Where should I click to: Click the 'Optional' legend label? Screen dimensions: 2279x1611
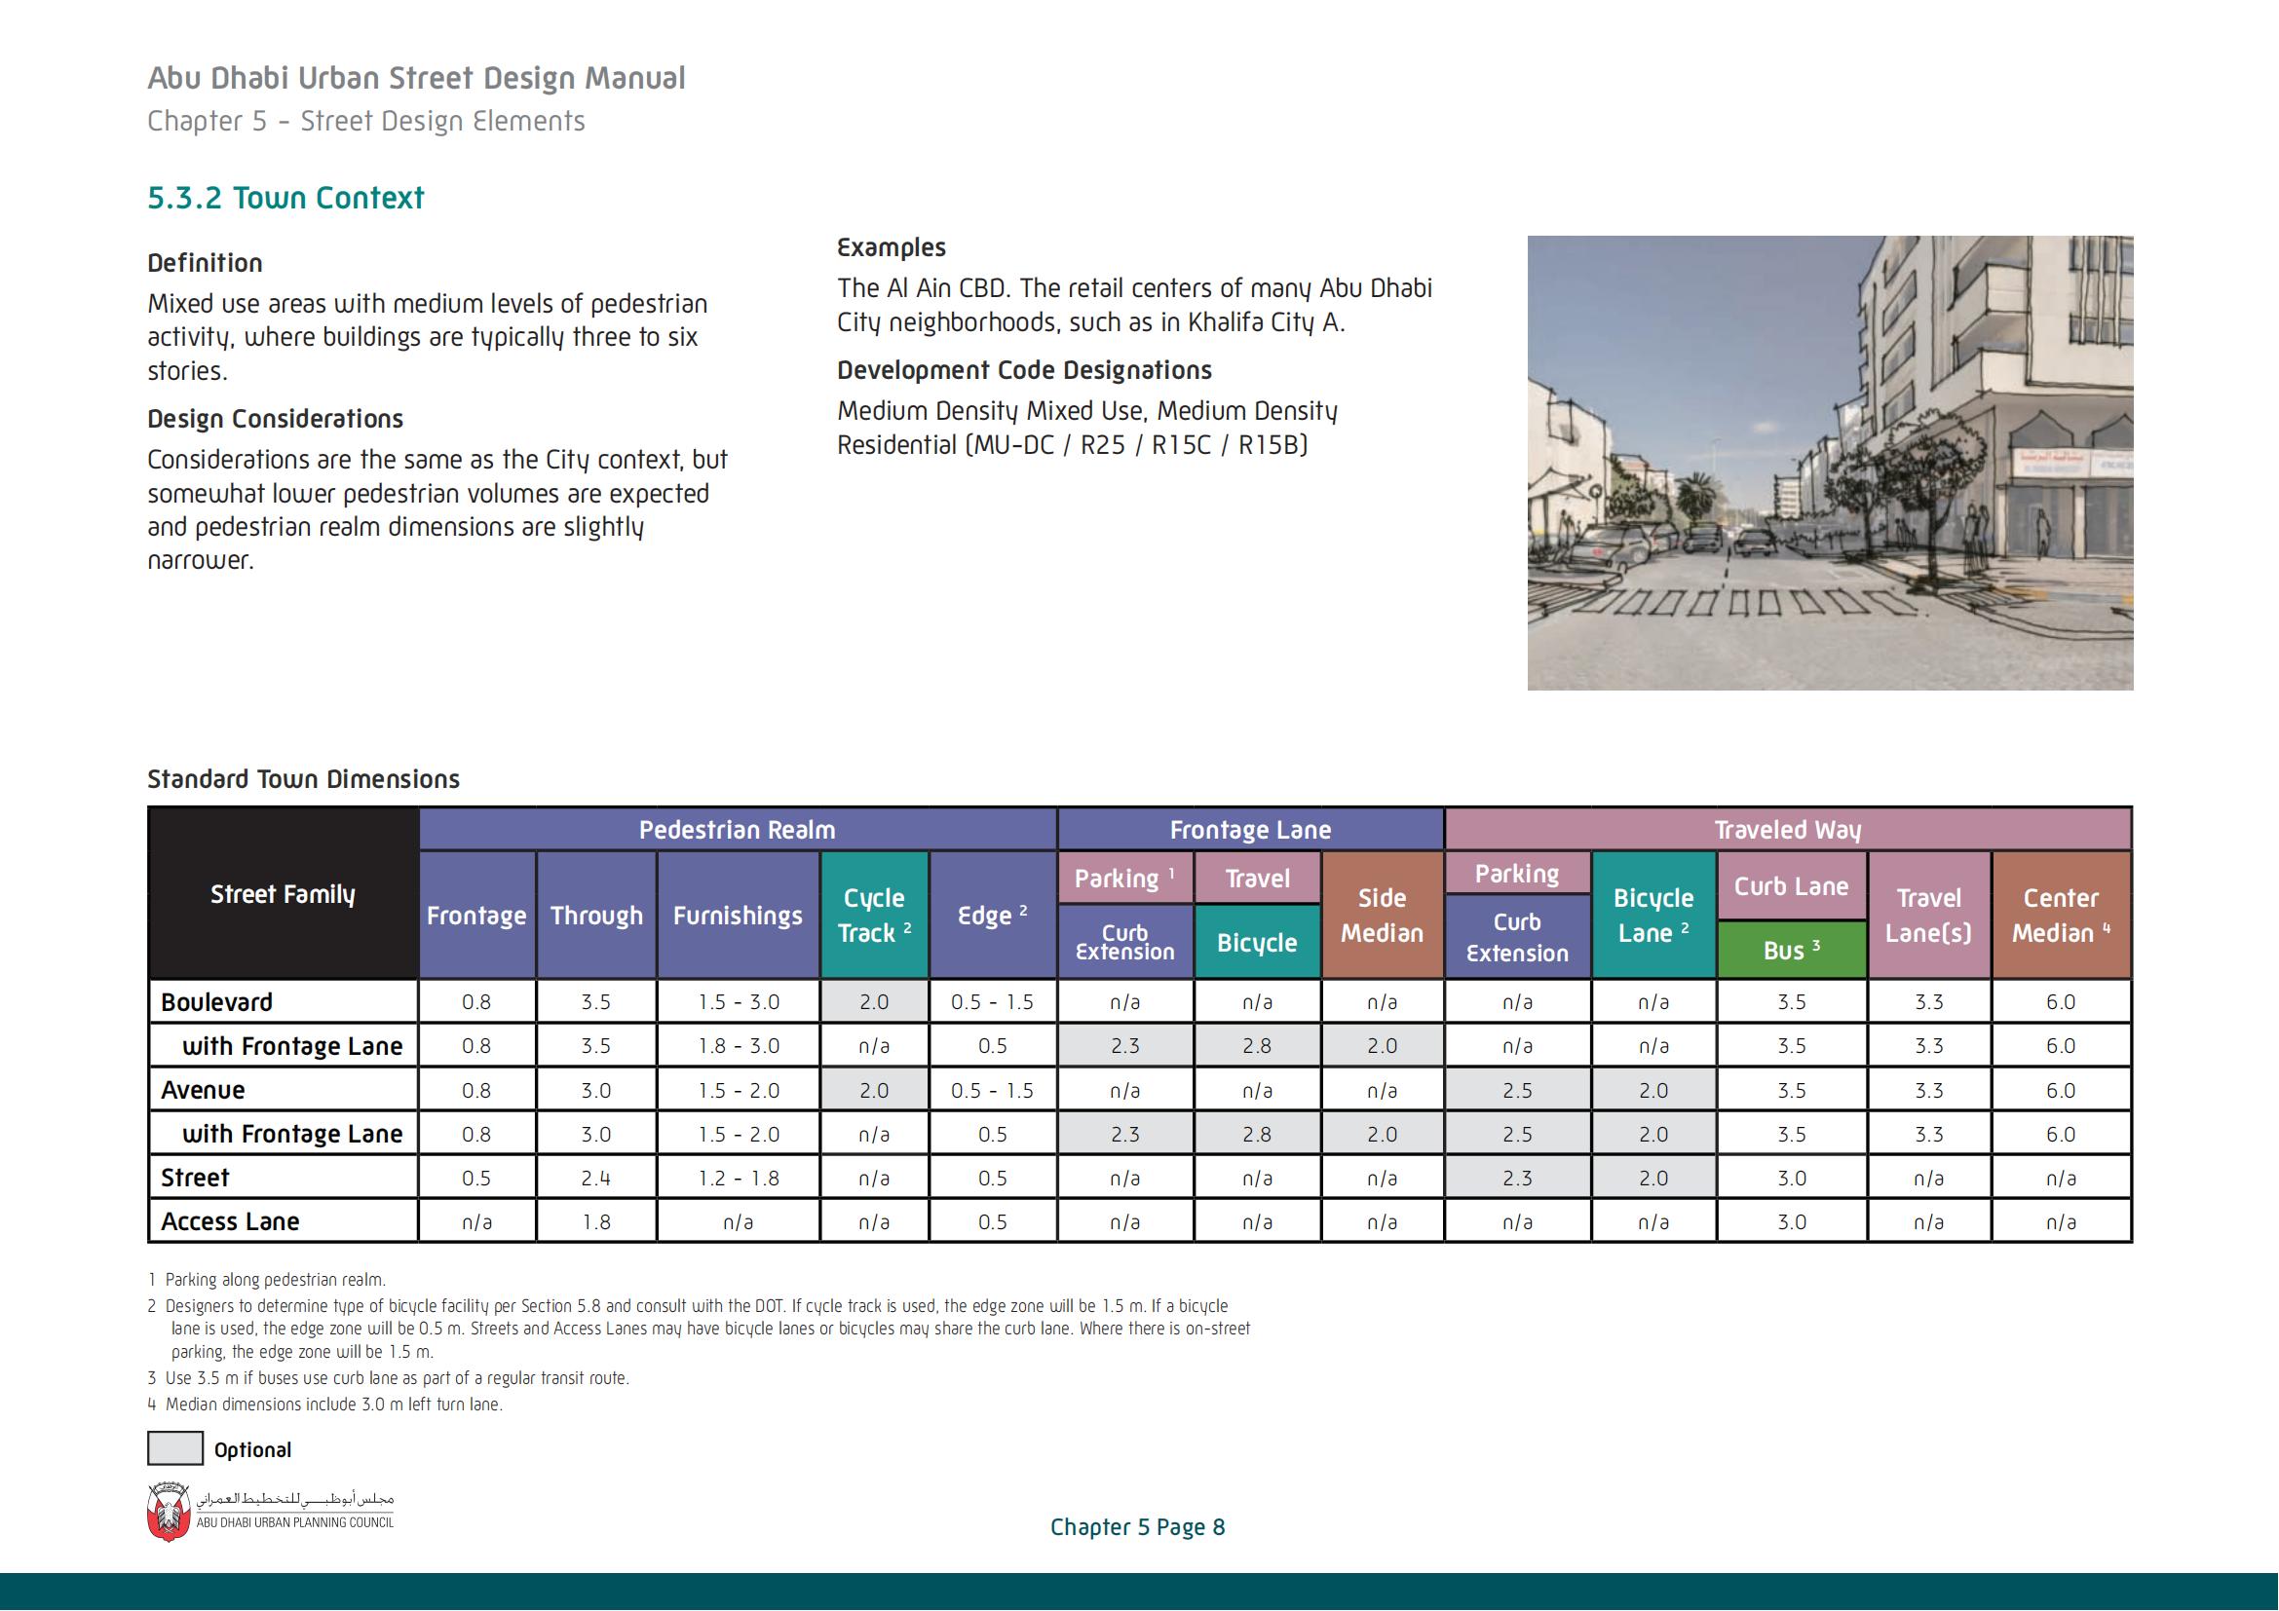(x=253, y=1449)
